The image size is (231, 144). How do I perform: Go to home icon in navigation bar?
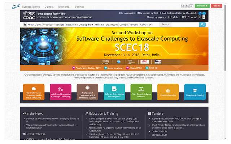[25, 24]
